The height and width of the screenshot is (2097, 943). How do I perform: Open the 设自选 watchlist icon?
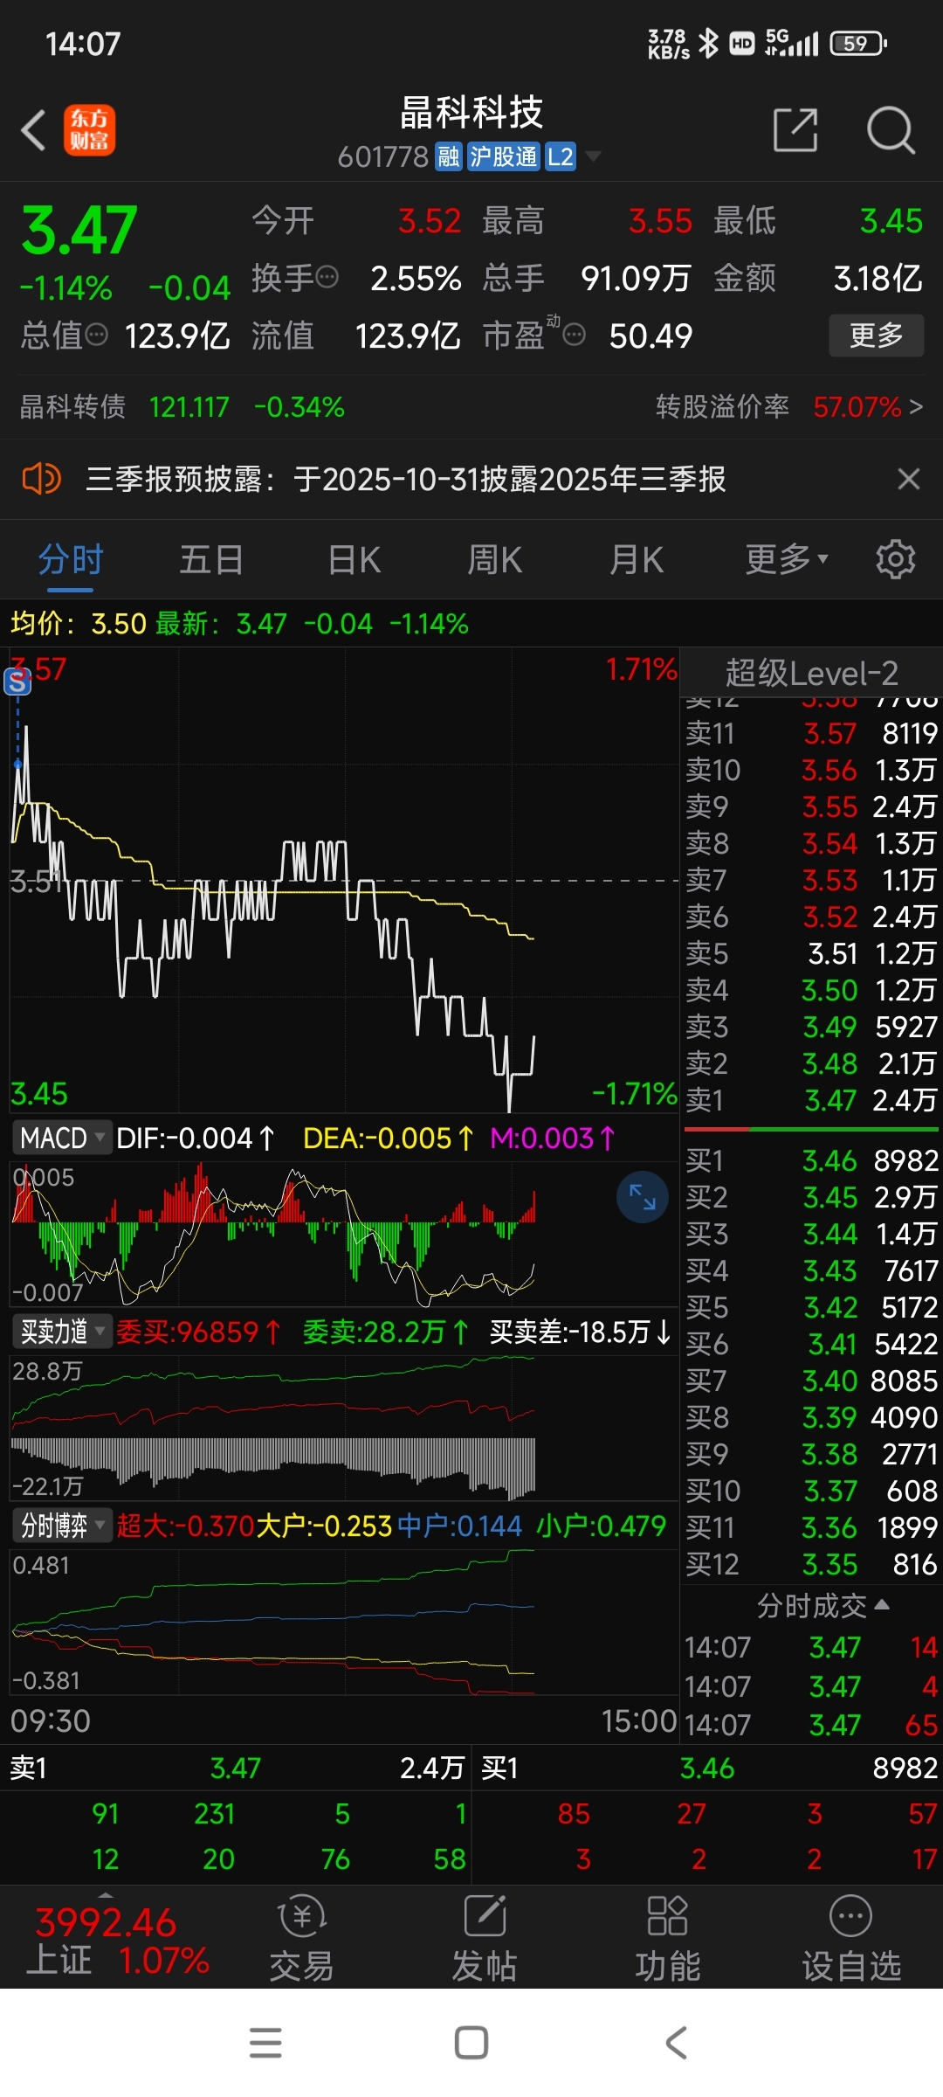[x=851, y=1938]
